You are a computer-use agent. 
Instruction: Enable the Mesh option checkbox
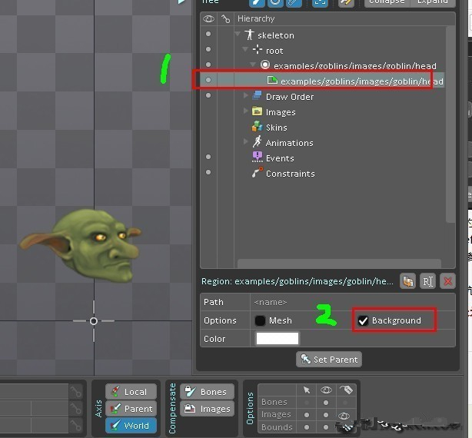click(x=260, y=320)
